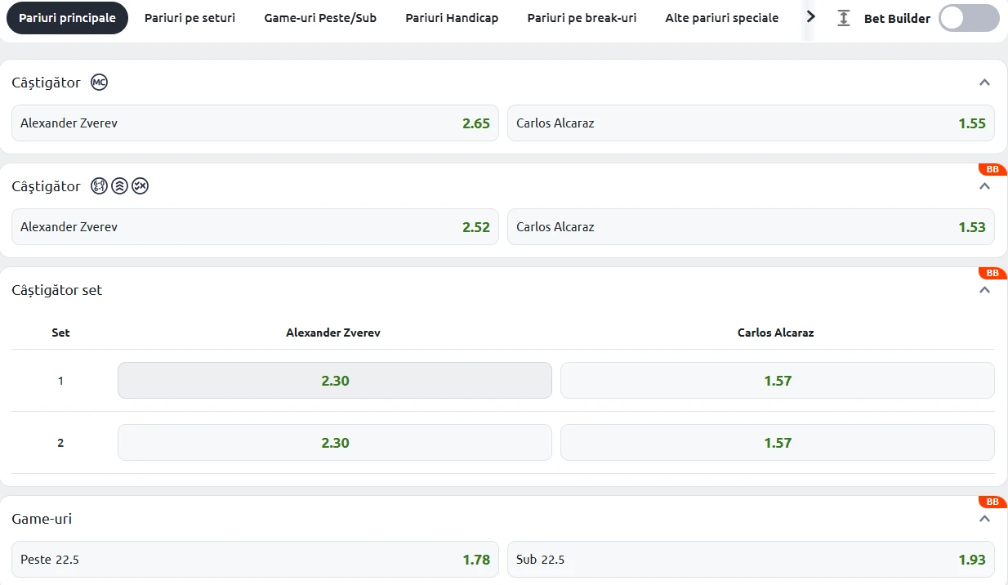Screen dimensions: 1008x585
Task: Switch to Game-uri Peste/Sub tab
Action: click(x=320, y=18)
